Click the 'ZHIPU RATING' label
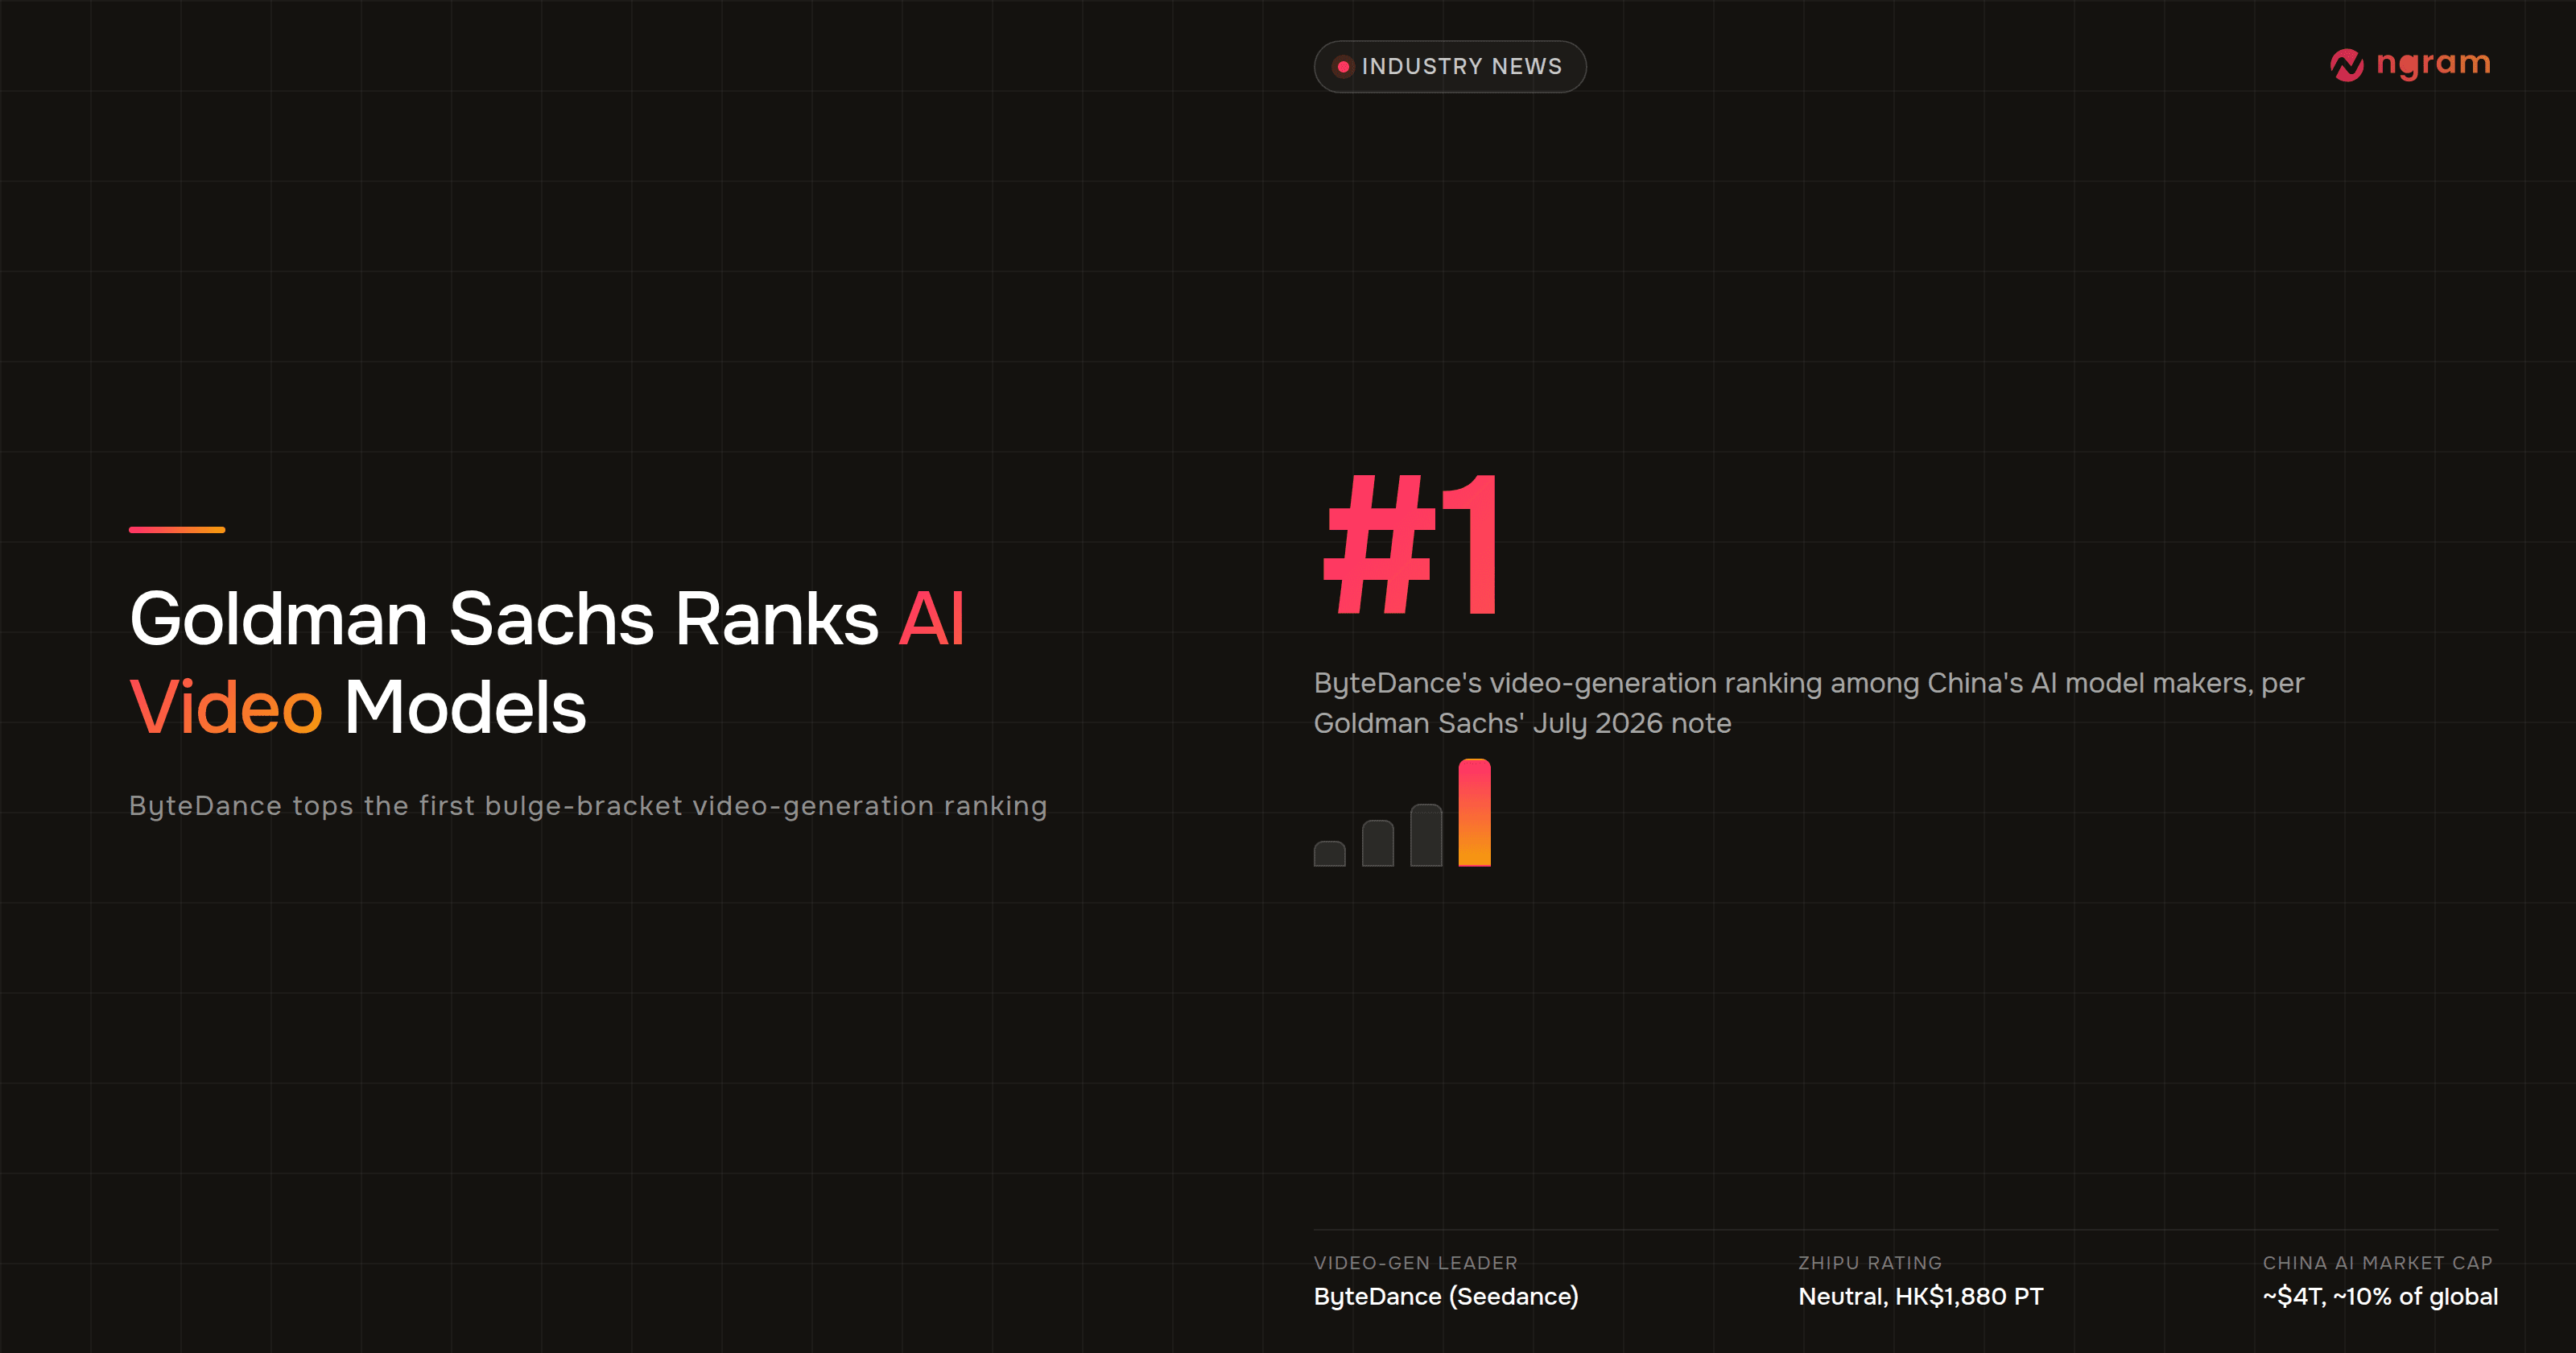This screenshot has width=2576, height=1353. tap(1869, 1262)
